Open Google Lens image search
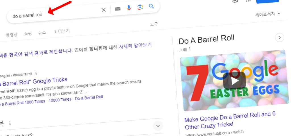This screenshot has width=297, height=136. (x=140, y=7)
